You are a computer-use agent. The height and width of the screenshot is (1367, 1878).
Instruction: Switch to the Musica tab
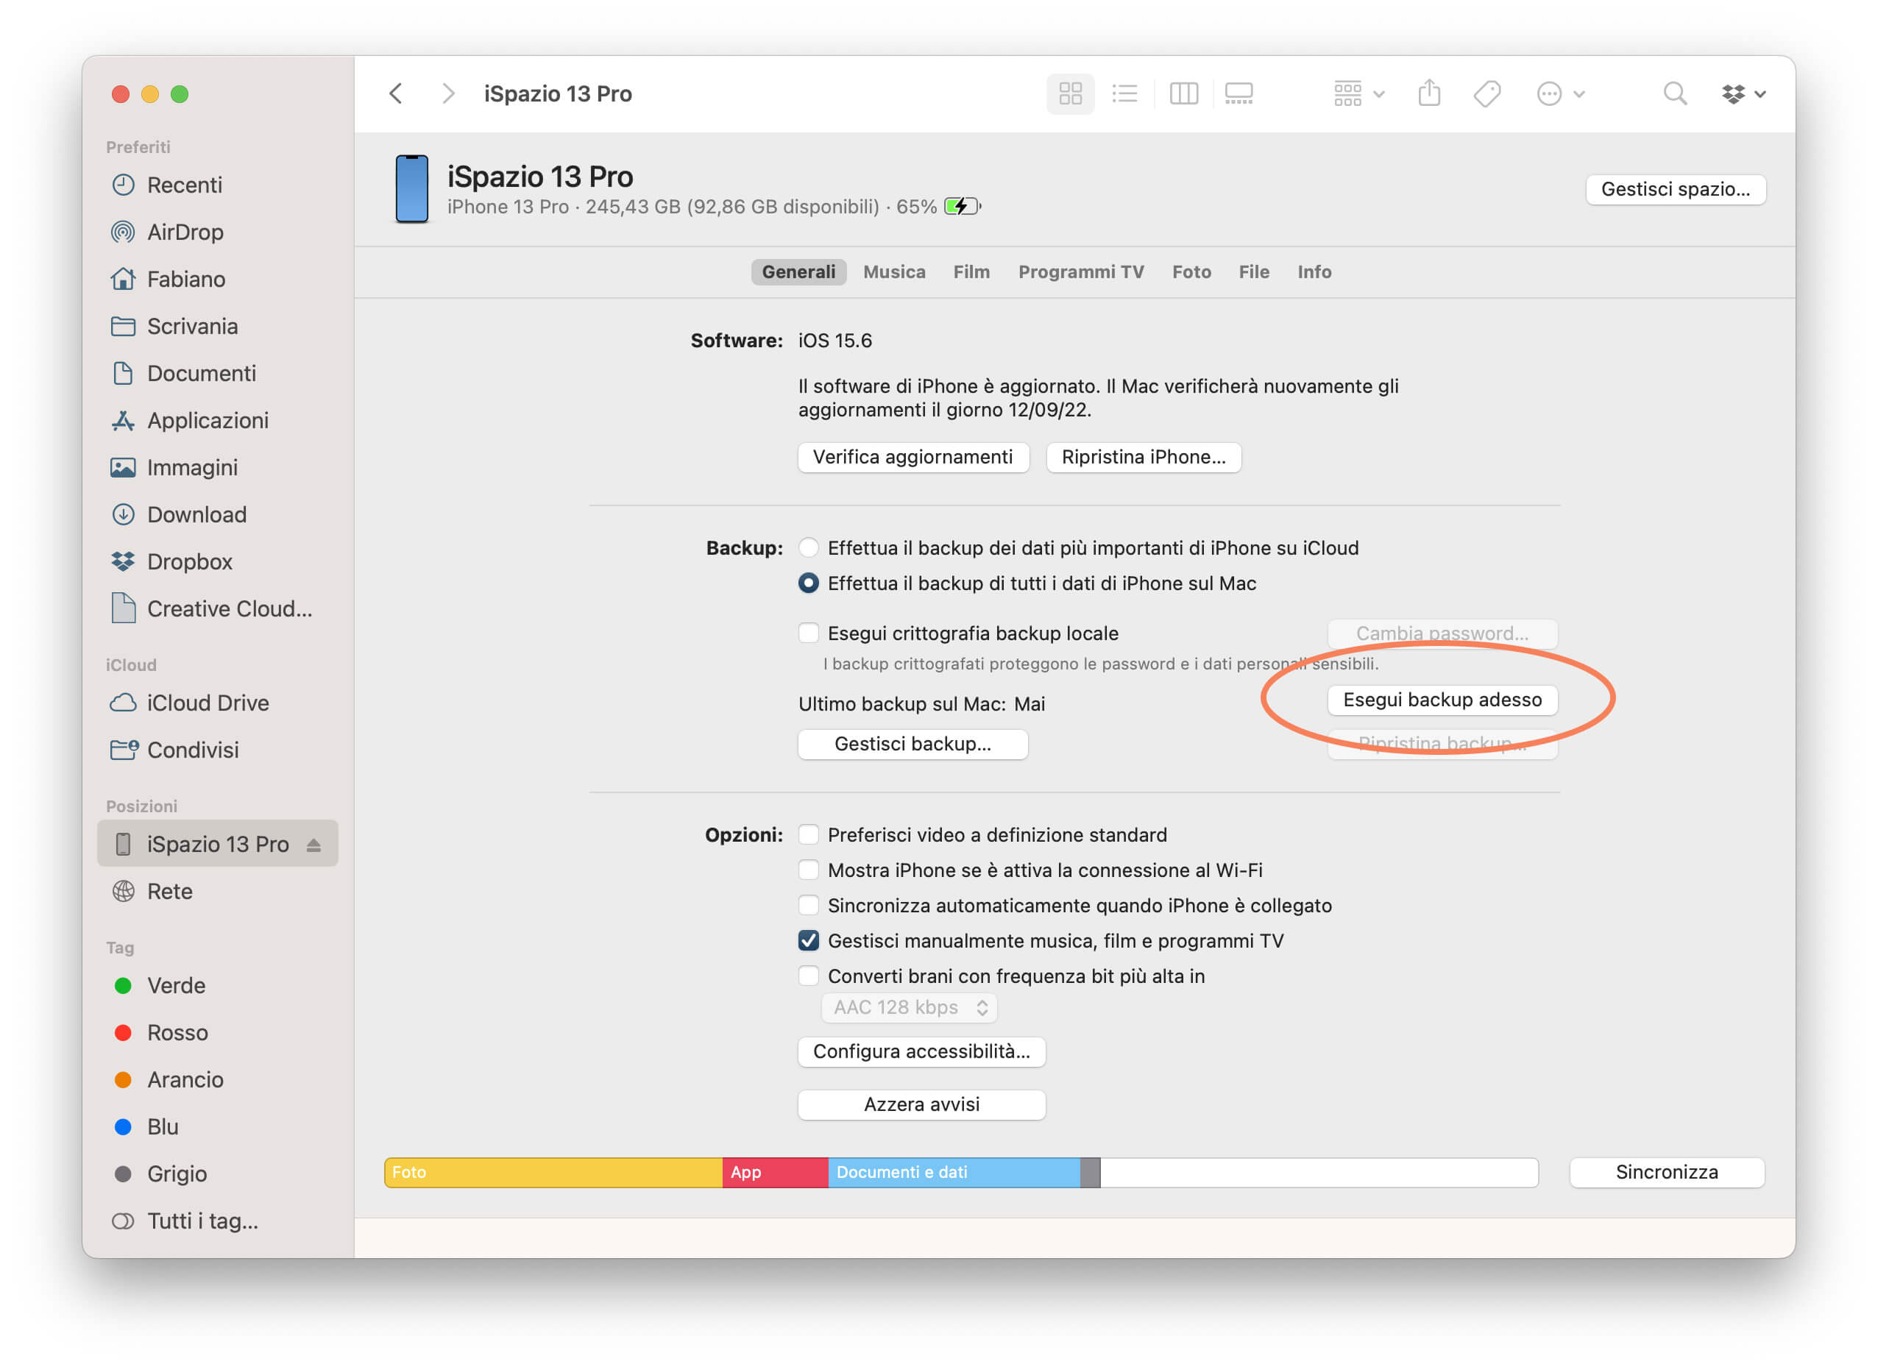tap(893, 272)
